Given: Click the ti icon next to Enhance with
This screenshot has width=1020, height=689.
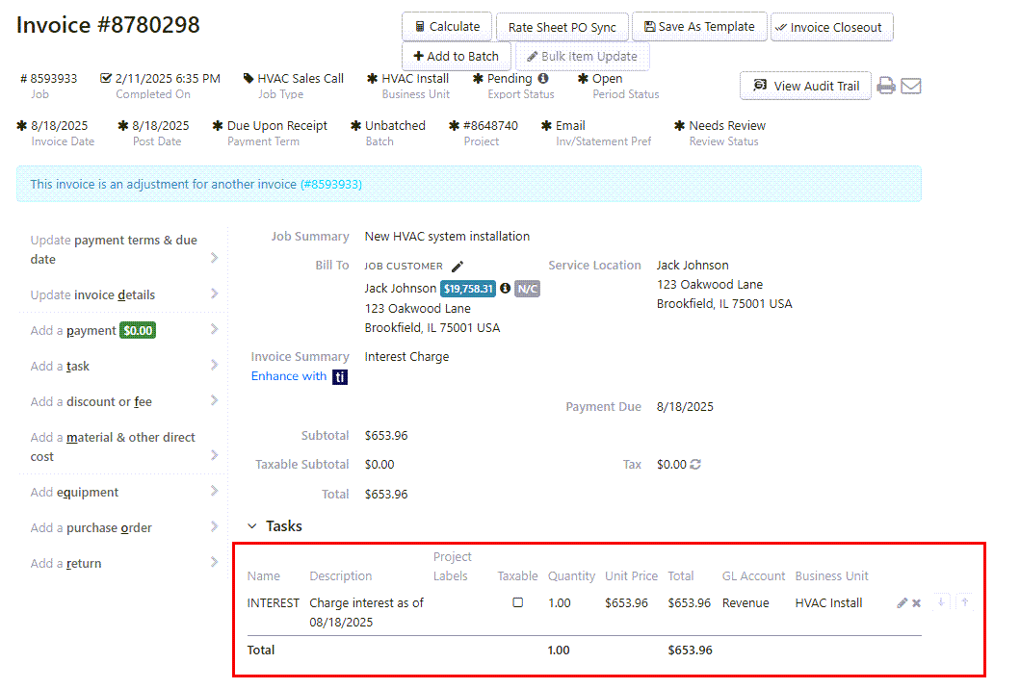Looking at the screenshot, I should coord(340,377).
